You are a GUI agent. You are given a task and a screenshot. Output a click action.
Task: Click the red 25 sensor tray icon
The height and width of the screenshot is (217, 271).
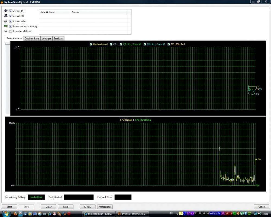[x=230, y=213]
